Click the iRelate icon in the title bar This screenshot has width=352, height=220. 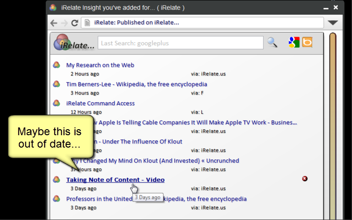point(53,8)
